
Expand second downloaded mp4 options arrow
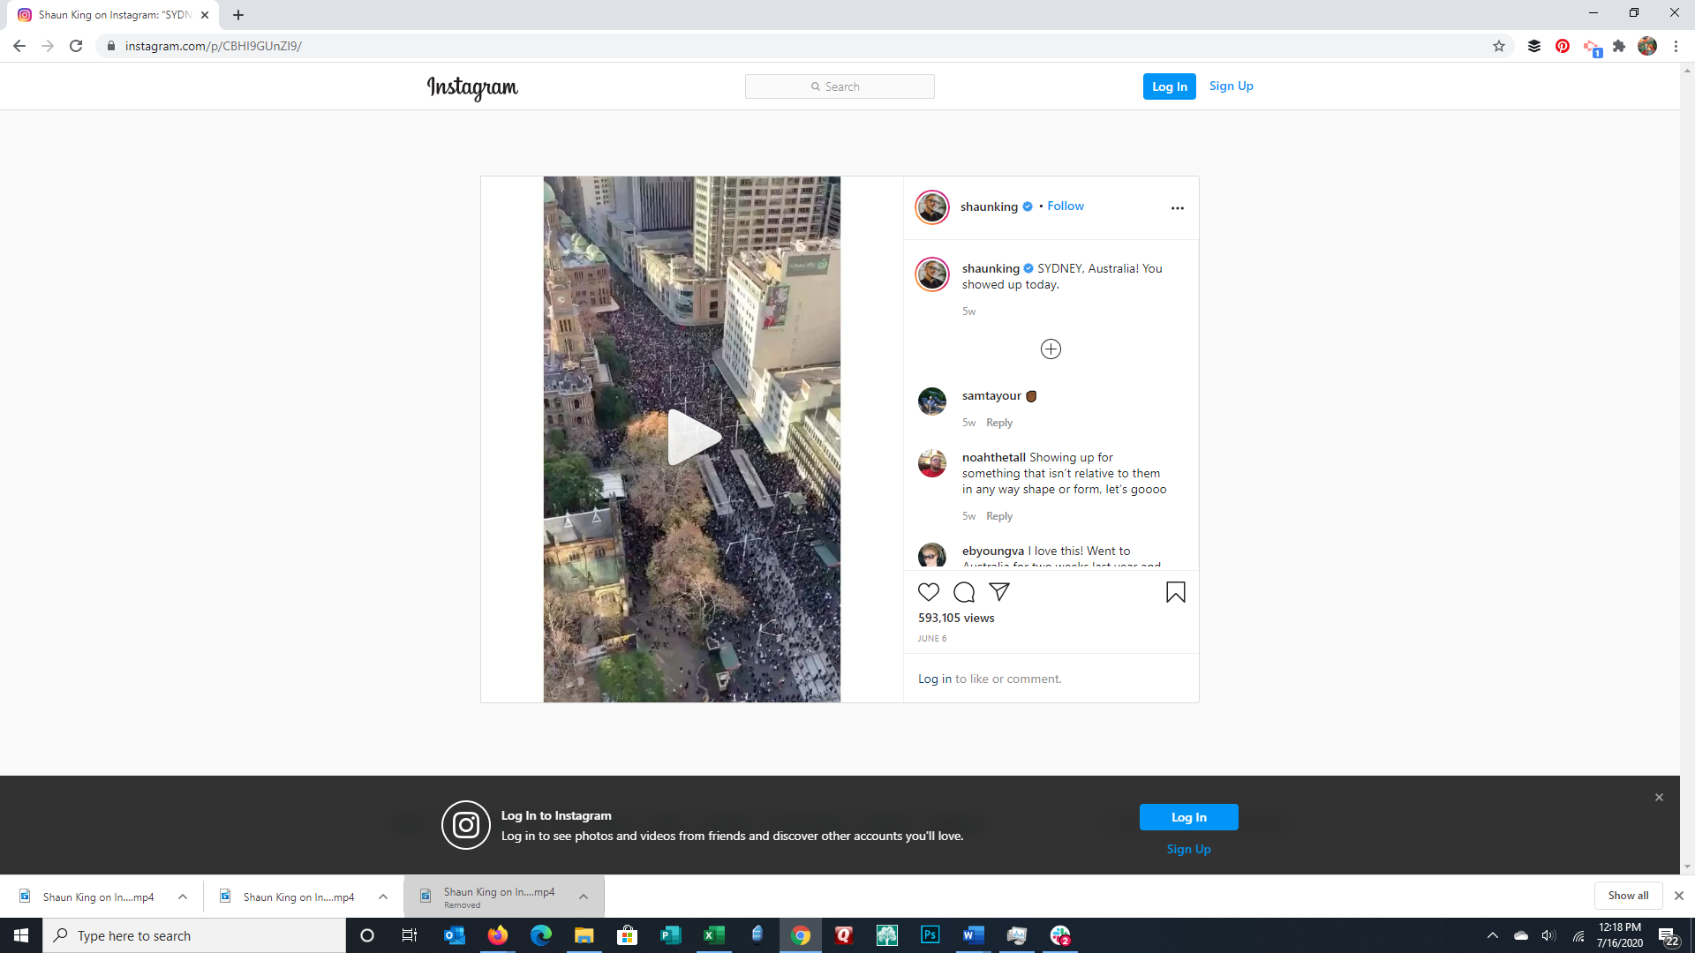[383, 897]
